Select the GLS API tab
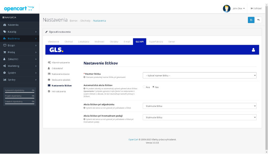This screenshot has width=268, height=157. 139,42
